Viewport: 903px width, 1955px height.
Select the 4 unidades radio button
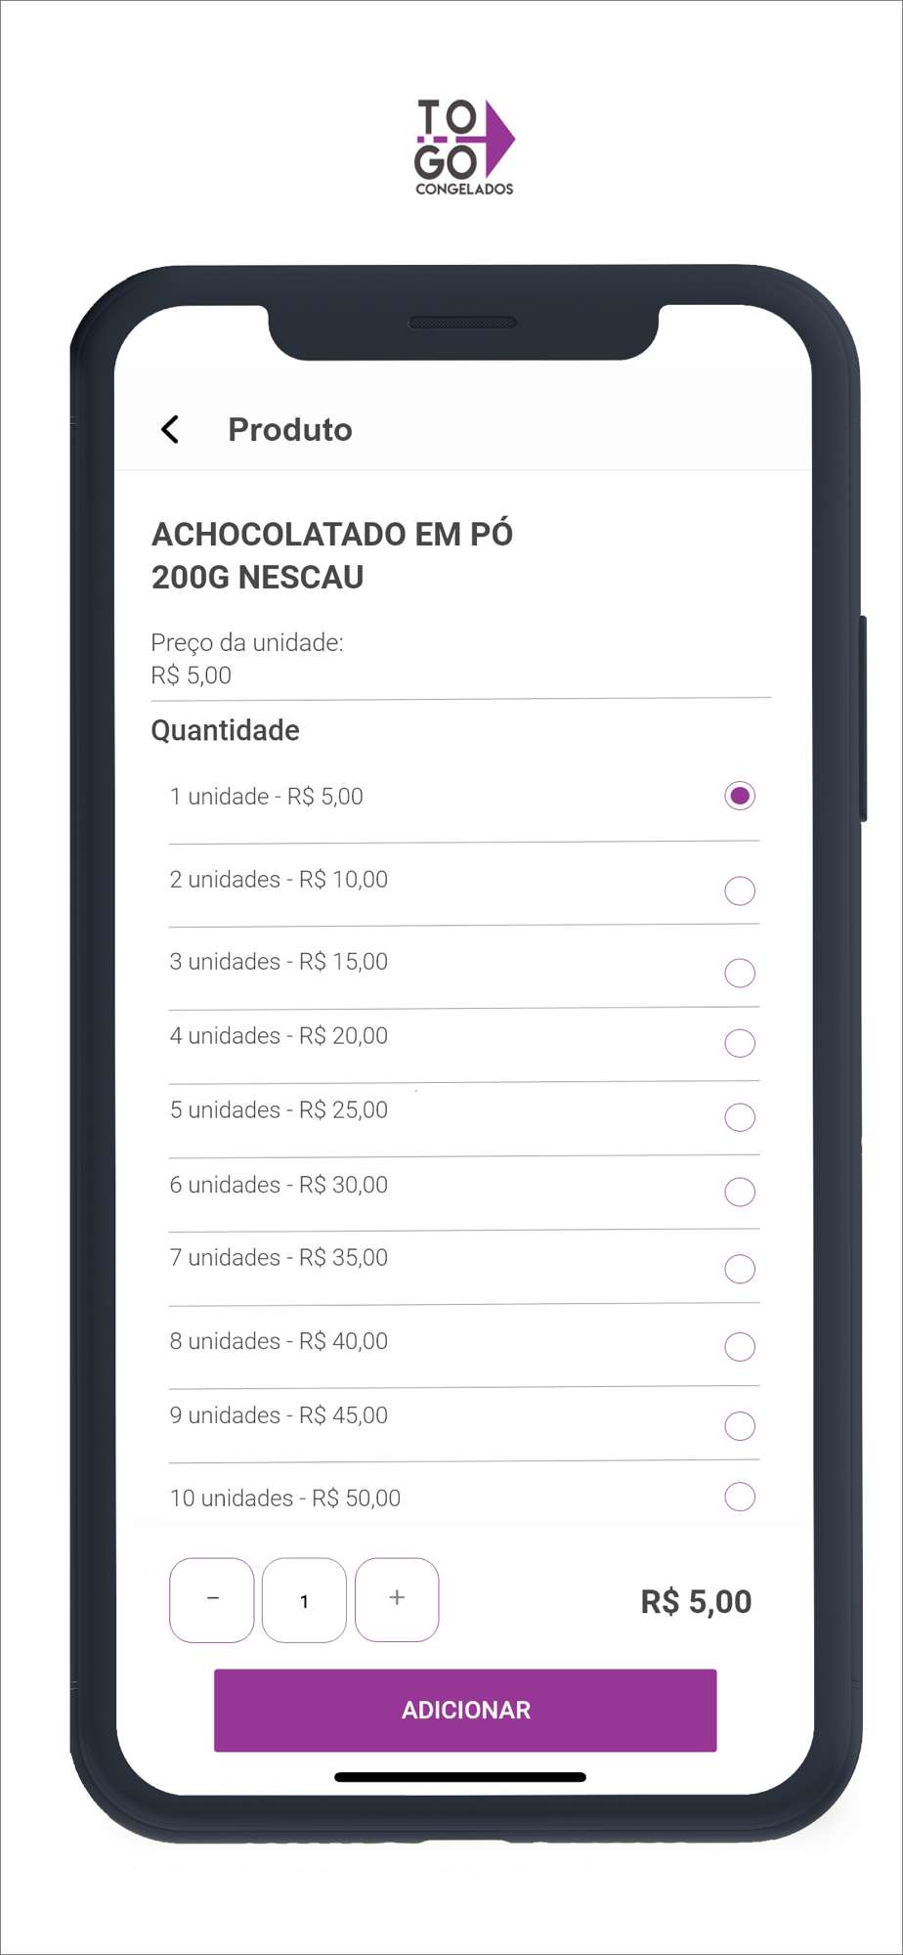(x=740, y=1043)
